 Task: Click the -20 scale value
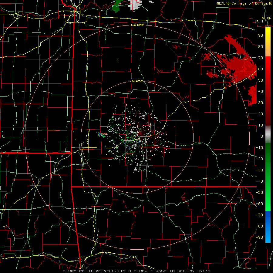click(259, 159)
